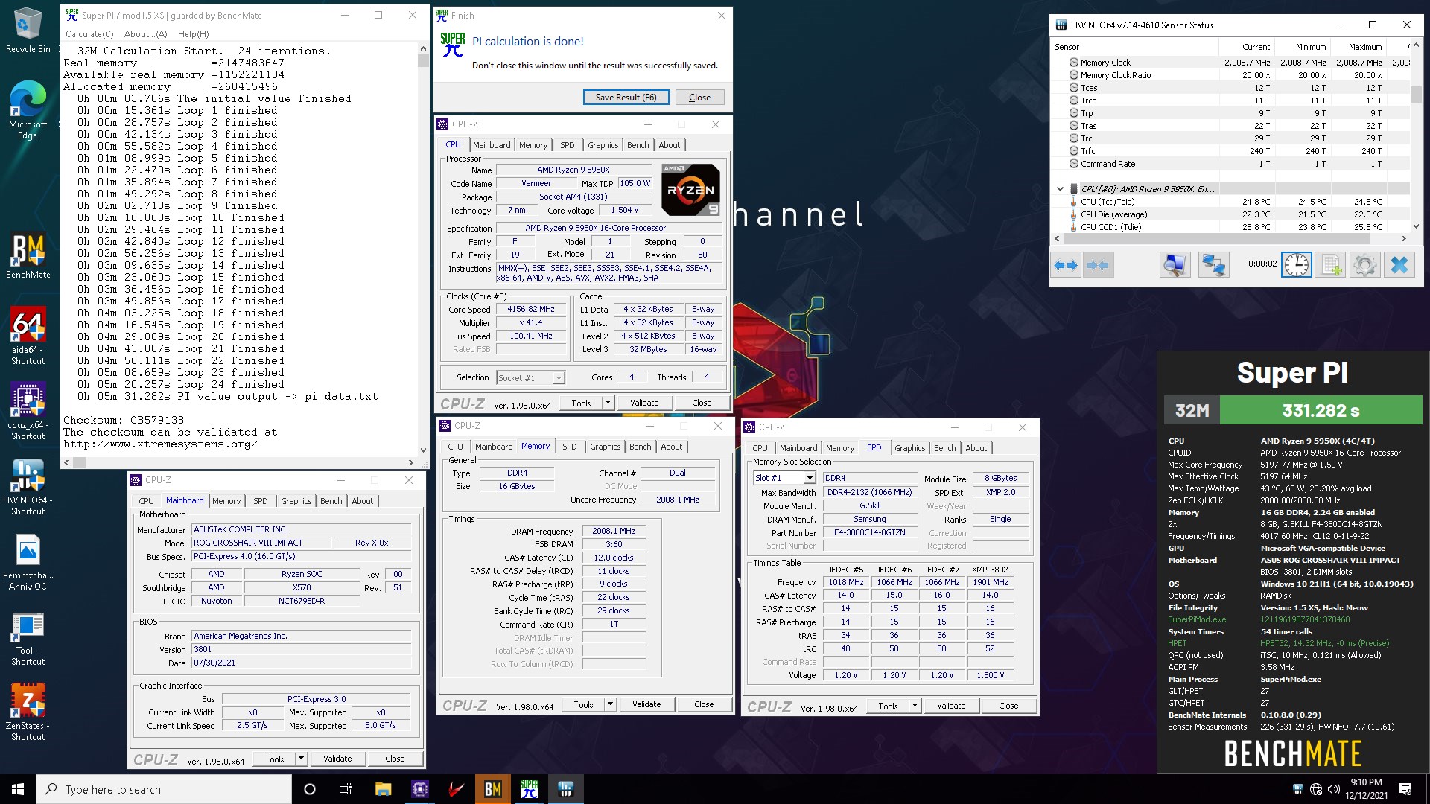This screenshot has height=804, width=1430.
Task: Click red swoosh app taskbar icon
Action: [457, 789]
